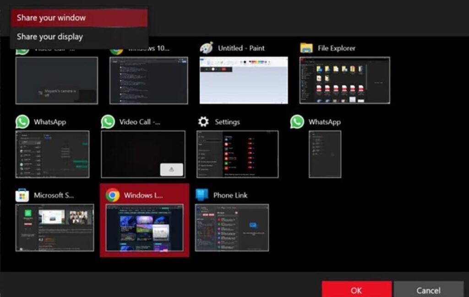The width and height of the screenshot is (469, 297).
Task: Select the File Explorer window thumbnail
Action: 344,80
